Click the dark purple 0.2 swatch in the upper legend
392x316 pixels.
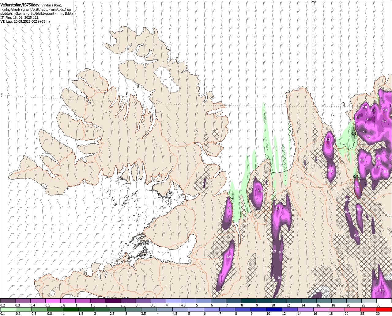pyautogui.click(x=8, y=301)
